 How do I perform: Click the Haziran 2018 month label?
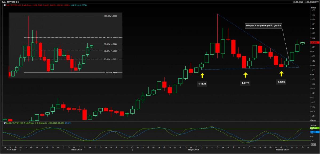(x=282, y=149)
